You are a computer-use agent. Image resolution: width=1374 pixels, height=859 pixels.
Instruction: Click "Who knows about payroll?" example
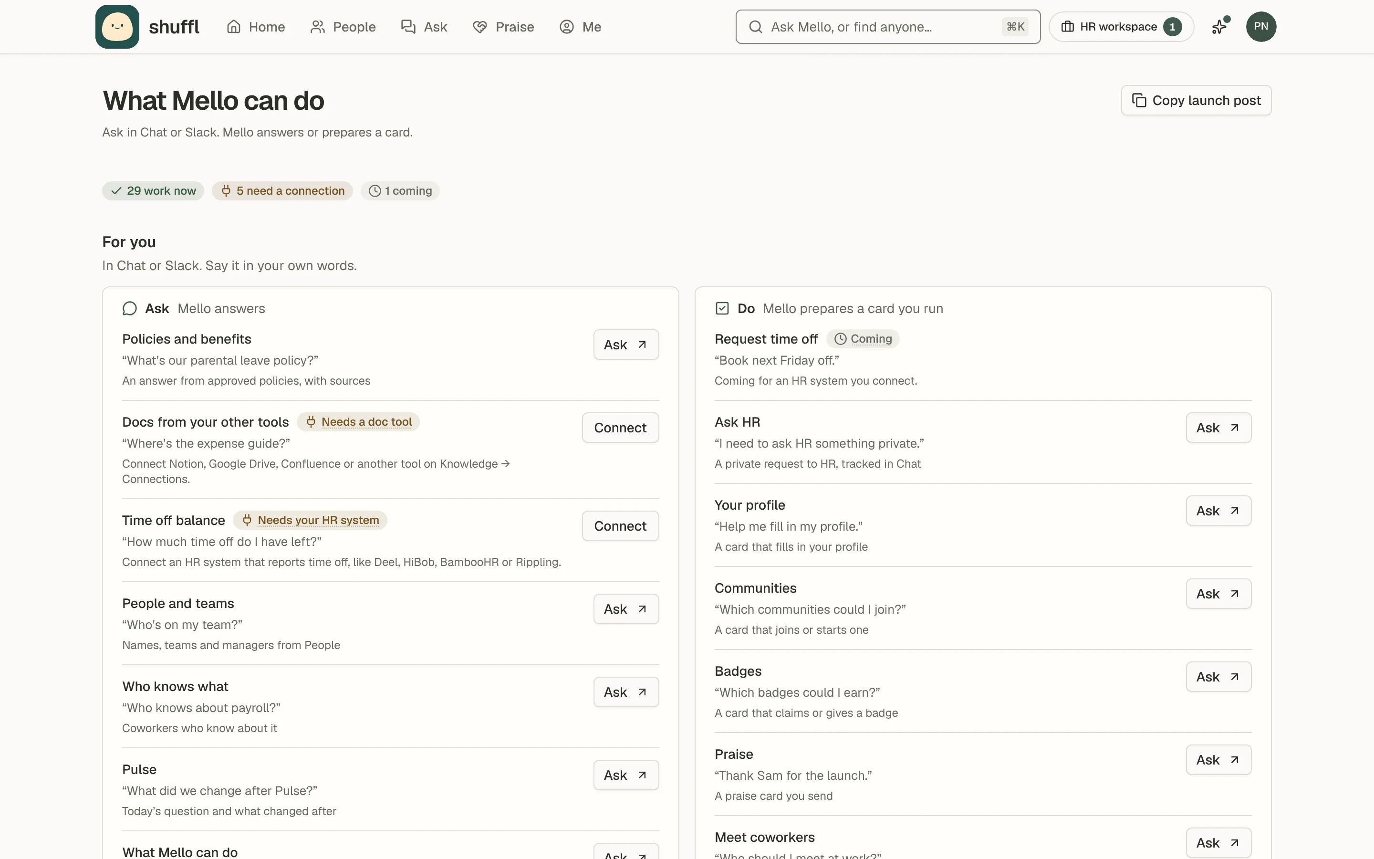(x=201, y=708)
